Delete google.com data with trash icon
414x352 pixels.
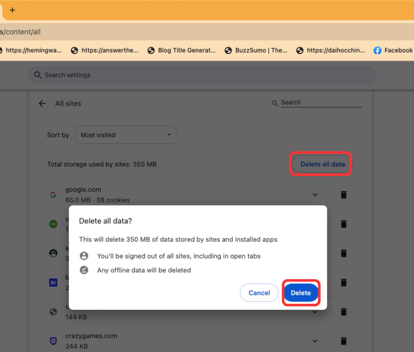coord(344,195)
